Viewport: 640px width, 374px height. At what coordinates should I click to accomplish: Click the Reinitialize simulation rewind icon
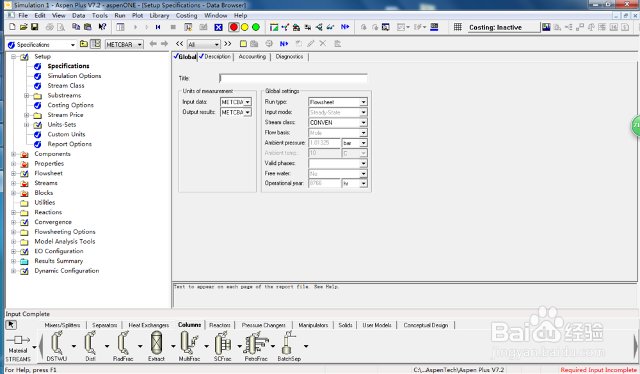158,27
